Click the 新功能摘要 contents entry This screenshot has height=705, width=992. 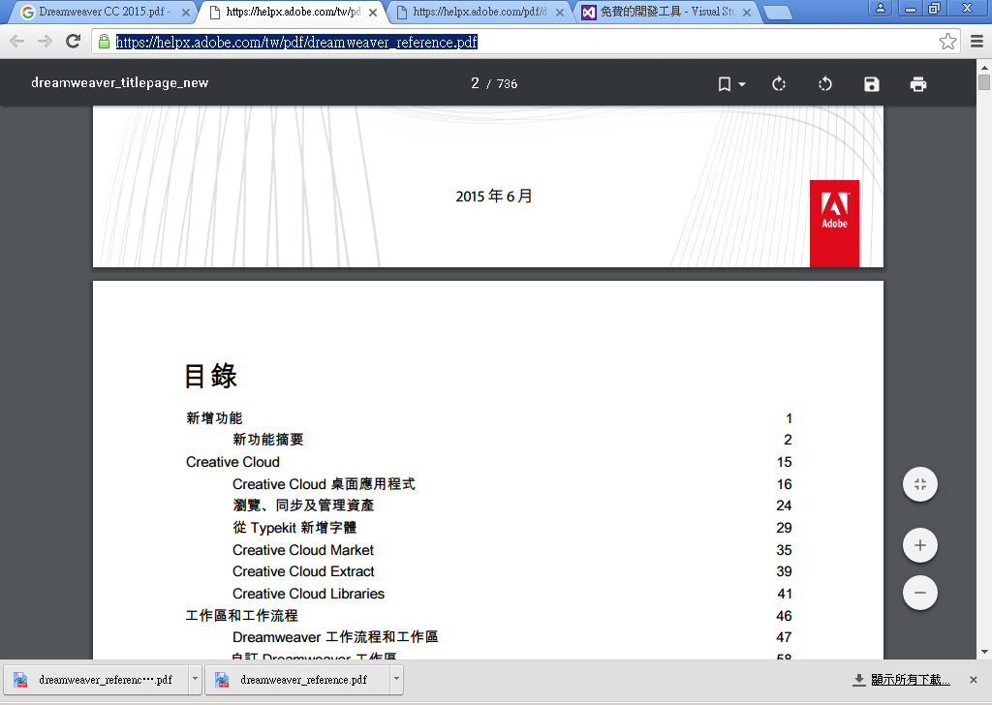click(267, 440)
